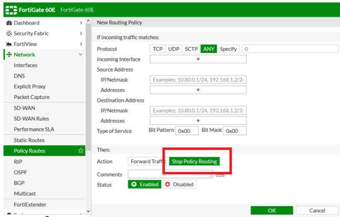
Task: Set status to Disabled
Action: [178, 184]
